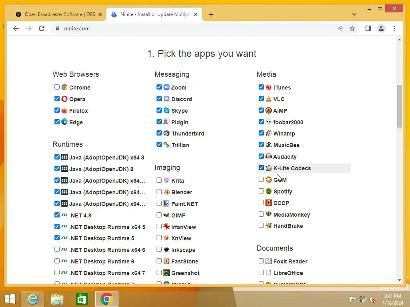410x307 pixels.
Task: Click the .NET 4.8 icon
Action: pos(64,215)
